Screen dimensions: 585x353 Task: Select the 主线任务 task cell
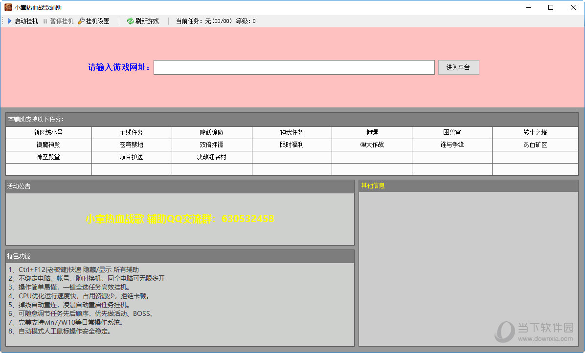pyautogui.click(x=132, y=133)
